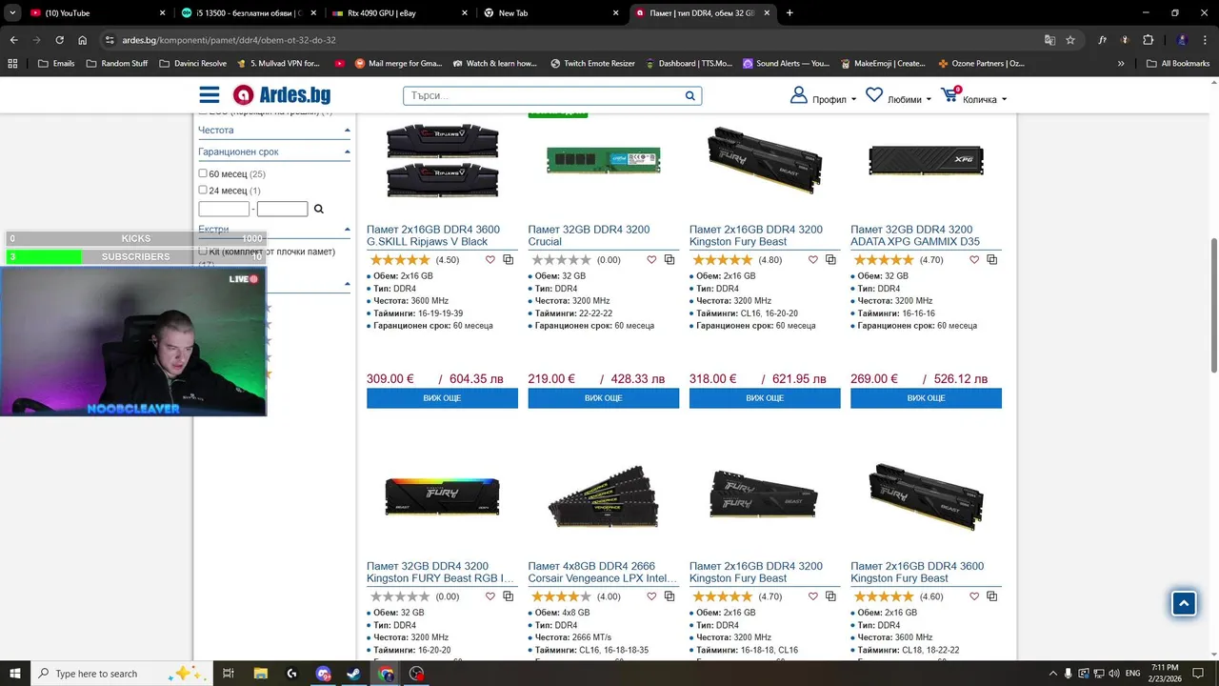This screenshot has height=686, width=1219.
Task: Open a new browser tab
Action: pyautogui.click(x=789, y=13)
